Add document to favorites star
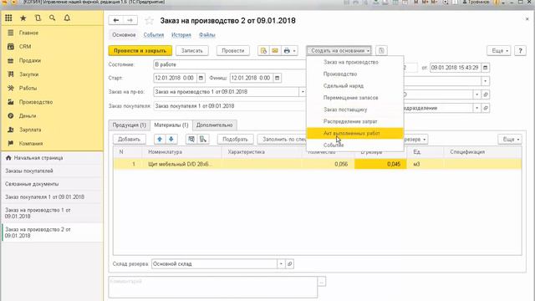 (x=149, y=21)
